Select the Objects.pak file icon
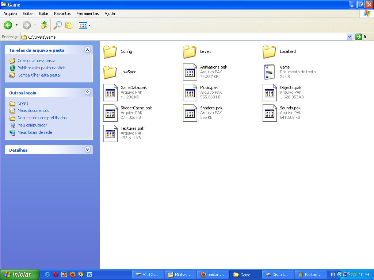The width and height of the screenshot is (374, 280). coord(270,93)
